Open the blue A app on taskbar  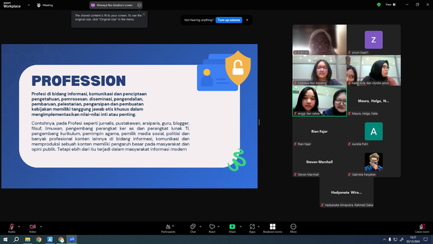point(49,239)
